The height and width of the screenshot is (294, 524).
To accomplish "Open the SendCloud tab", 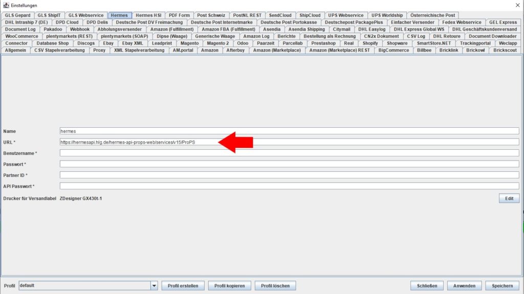I will pyautogui.click(x=280, y=15).
